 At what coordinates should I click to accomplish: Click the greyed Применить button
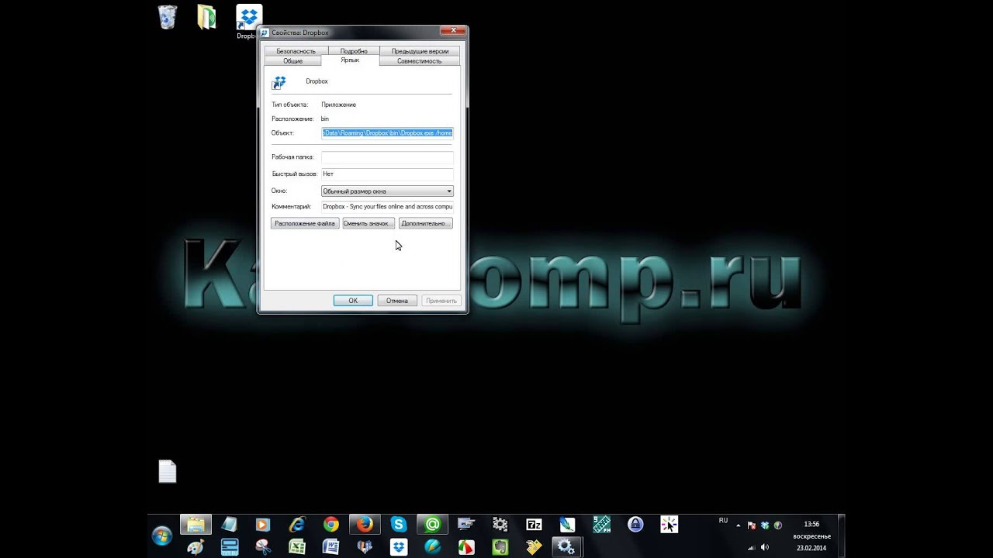pos(441,301)
